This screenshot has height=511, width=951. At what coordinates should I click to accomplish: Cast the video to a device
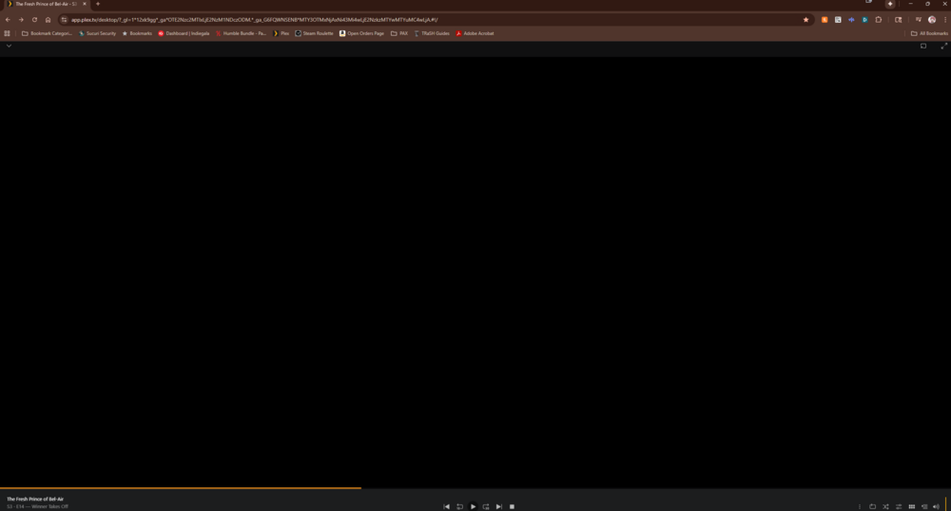pyautogui.click(x=923, y=46)
